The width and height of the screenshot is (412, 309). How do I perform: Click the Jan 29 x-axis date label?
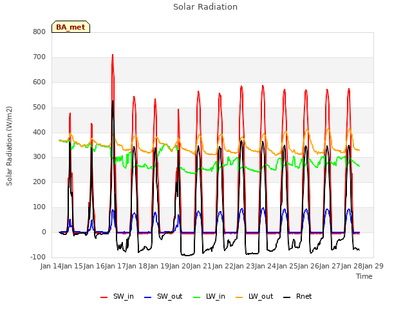pos(373,266)
